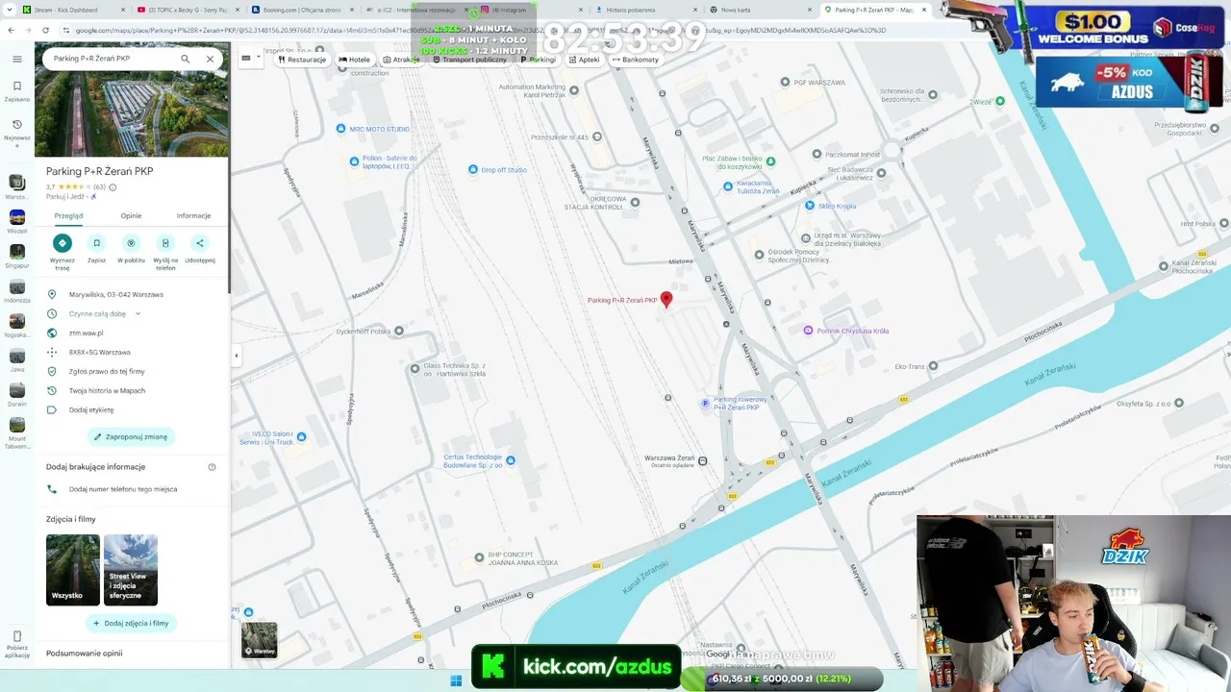The width and height of the screenshot is (1231, 692).
Task: Open Zapisane saved places in sidebar
Action: (x=17, y=89)
